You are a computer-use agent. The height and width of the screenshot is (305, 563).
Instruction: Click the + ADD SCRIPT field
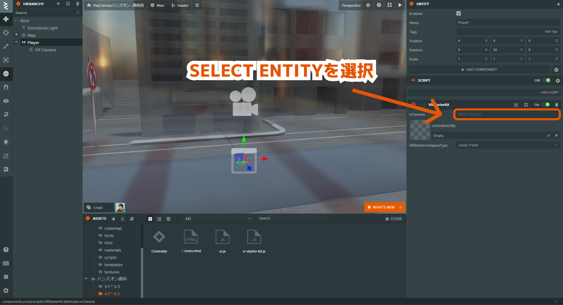(x=484, y=93)
